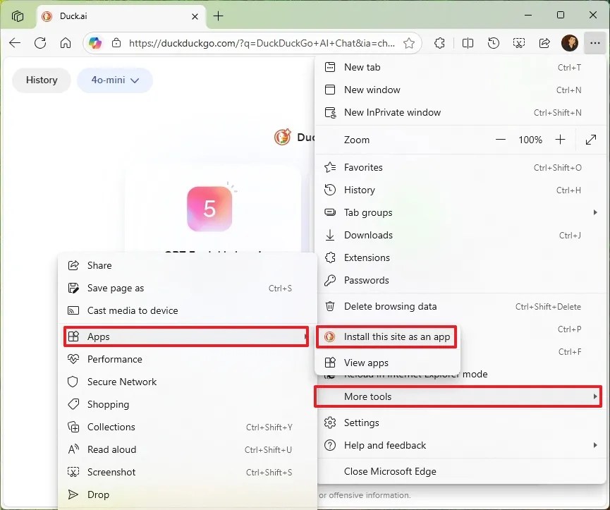The image size is (610, 510).
Task: Open the split screen toolbar icon
Action: point(468,43)
